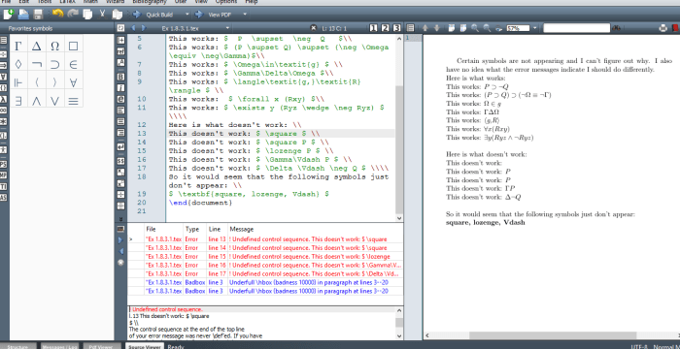
Task: Cut selection with the scissors icon
Action: coord(102,15)
